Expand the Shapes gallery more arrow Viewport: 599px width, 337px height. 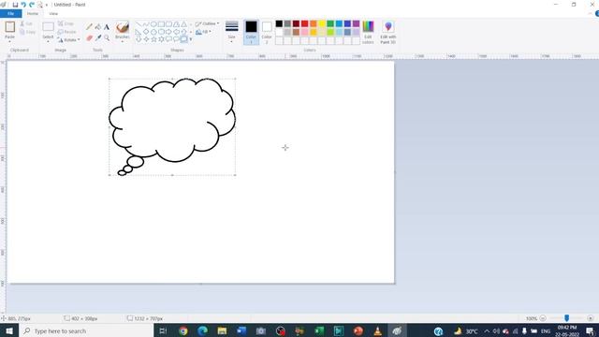191,39
